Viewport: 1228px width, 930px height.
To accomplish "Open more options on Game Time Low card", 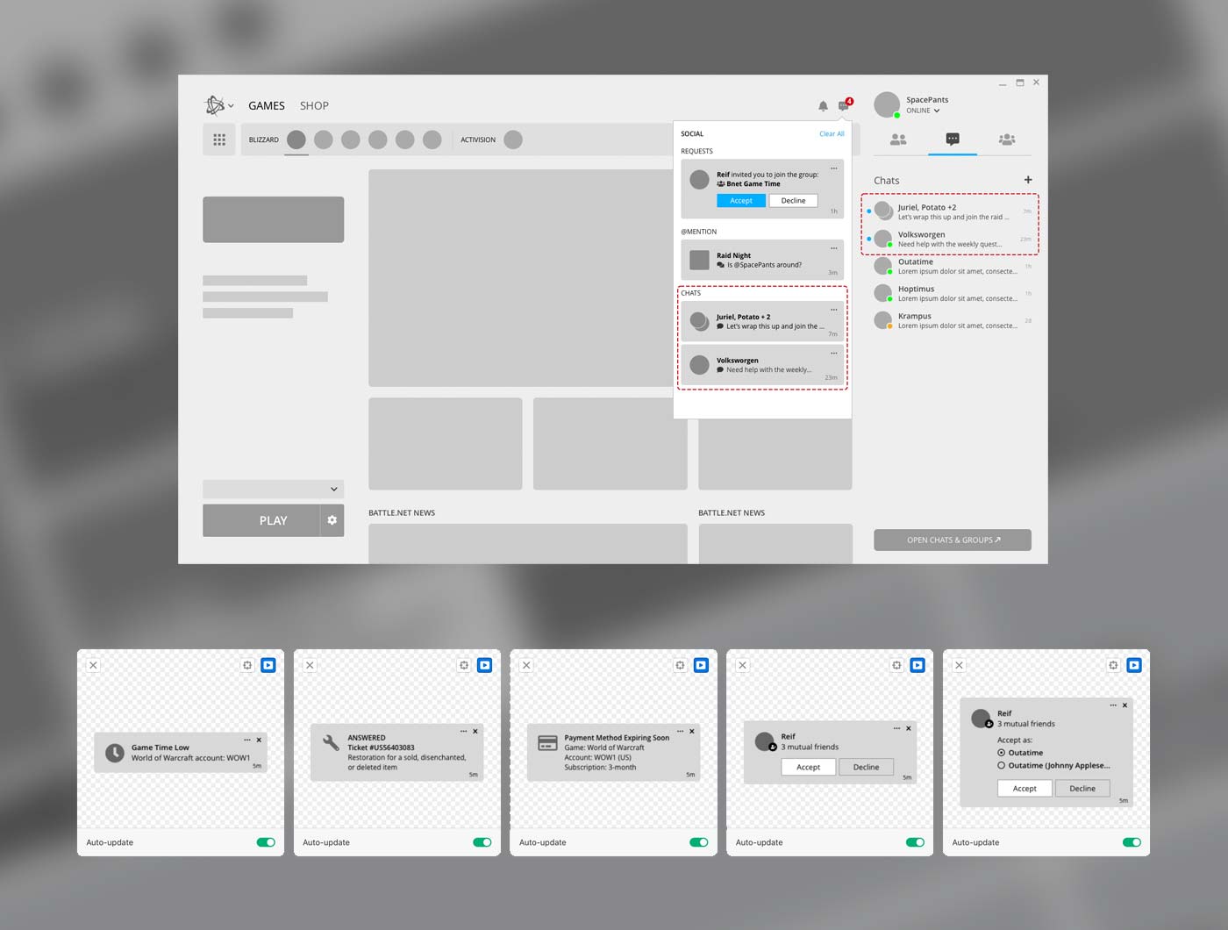I will pyautogui.click(x=247, y=740).
